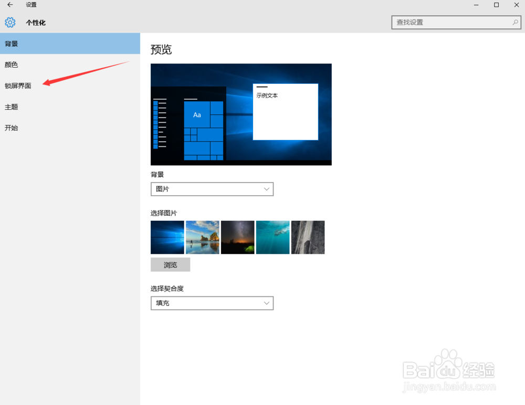Click the search magnifier icon

pos(515,23)
